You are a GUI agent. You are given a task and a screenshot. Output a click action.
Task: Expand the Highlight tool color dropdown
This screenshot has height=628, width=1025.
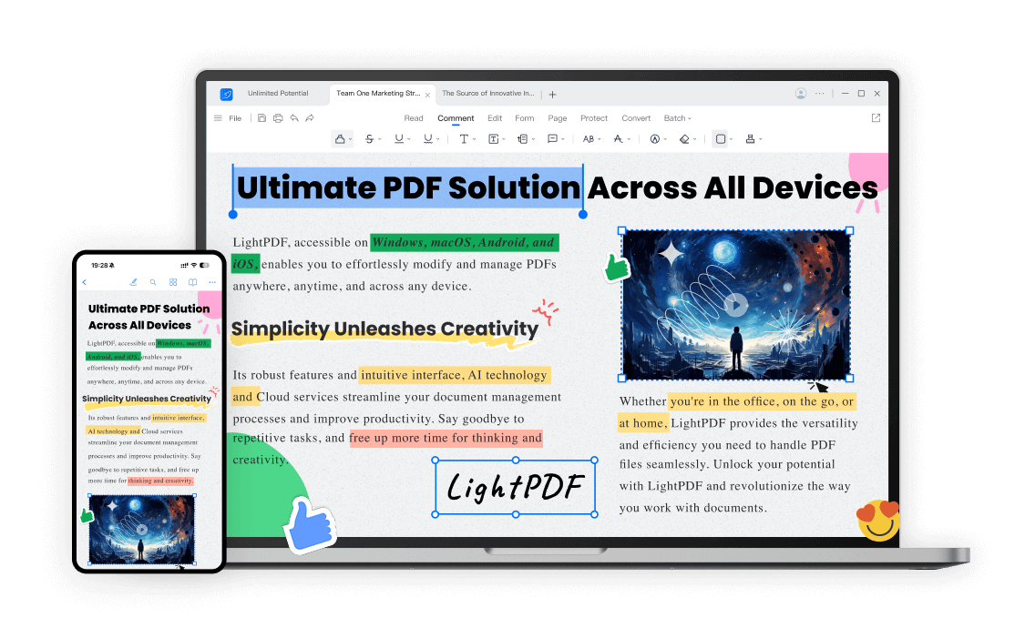tap(350, 138)
